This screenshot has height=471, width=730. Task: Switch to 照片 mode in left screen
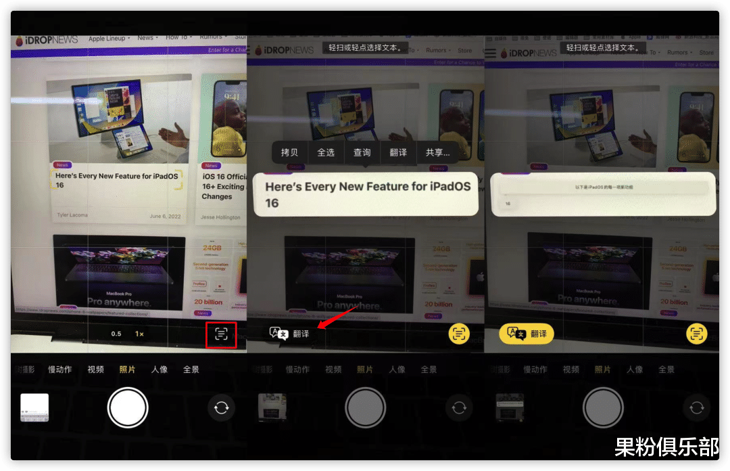127,369
